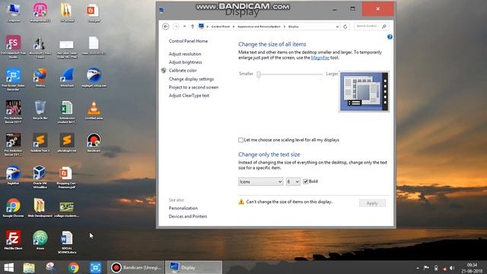
Task: Open the Recycle Bin on desktop
Action: (40, 110)
